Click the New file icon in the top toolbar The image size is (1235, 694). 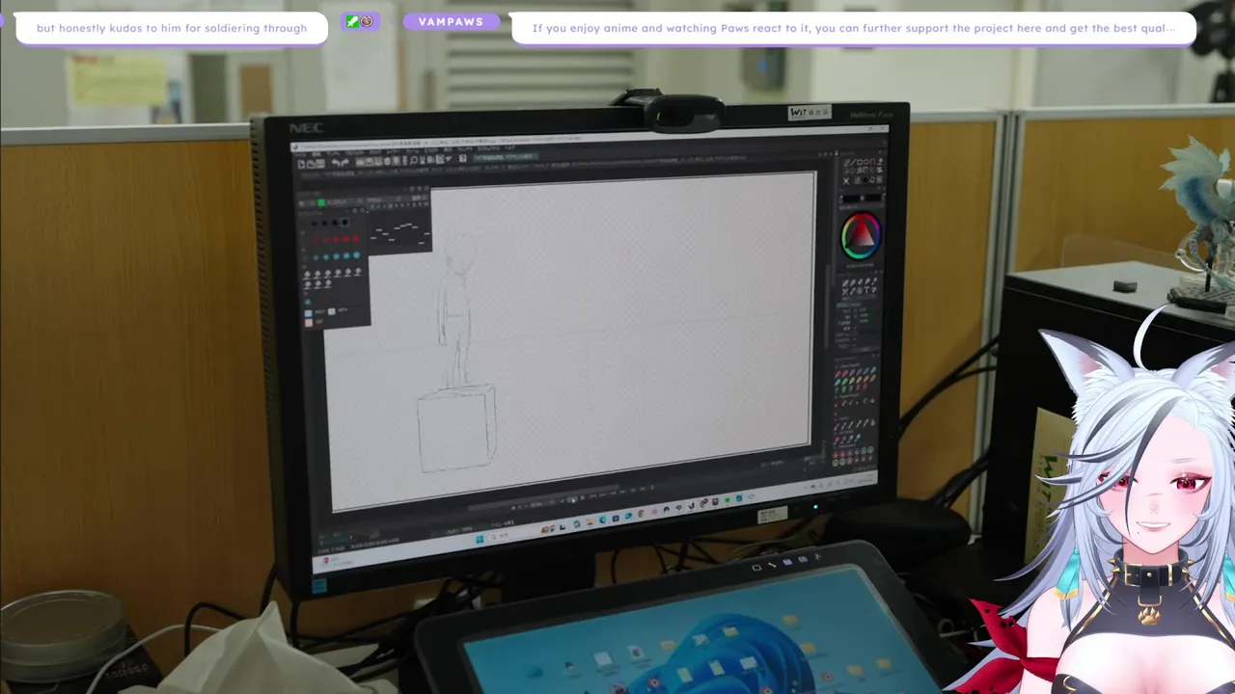301,164
